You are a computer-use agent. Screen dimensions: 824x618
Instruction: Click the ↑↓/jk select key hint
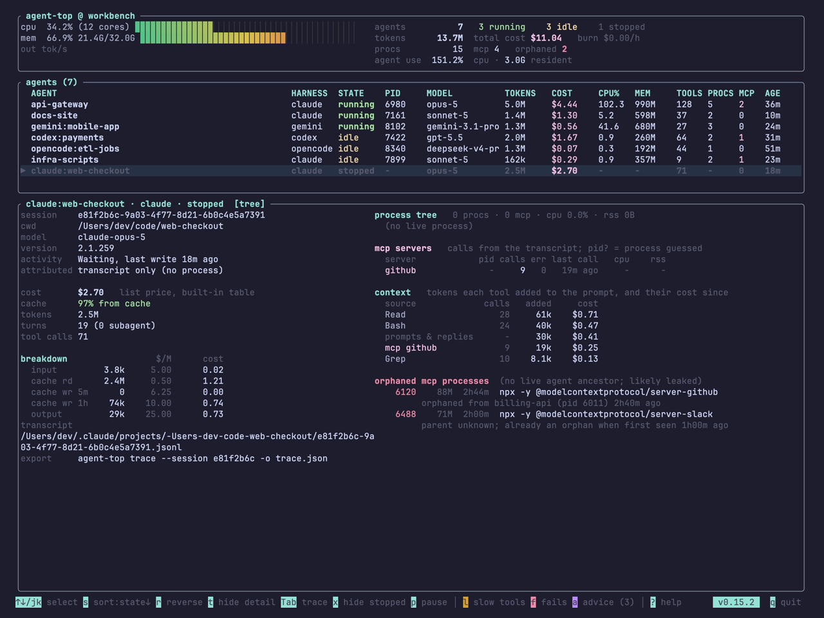click(x=46, y=603)
